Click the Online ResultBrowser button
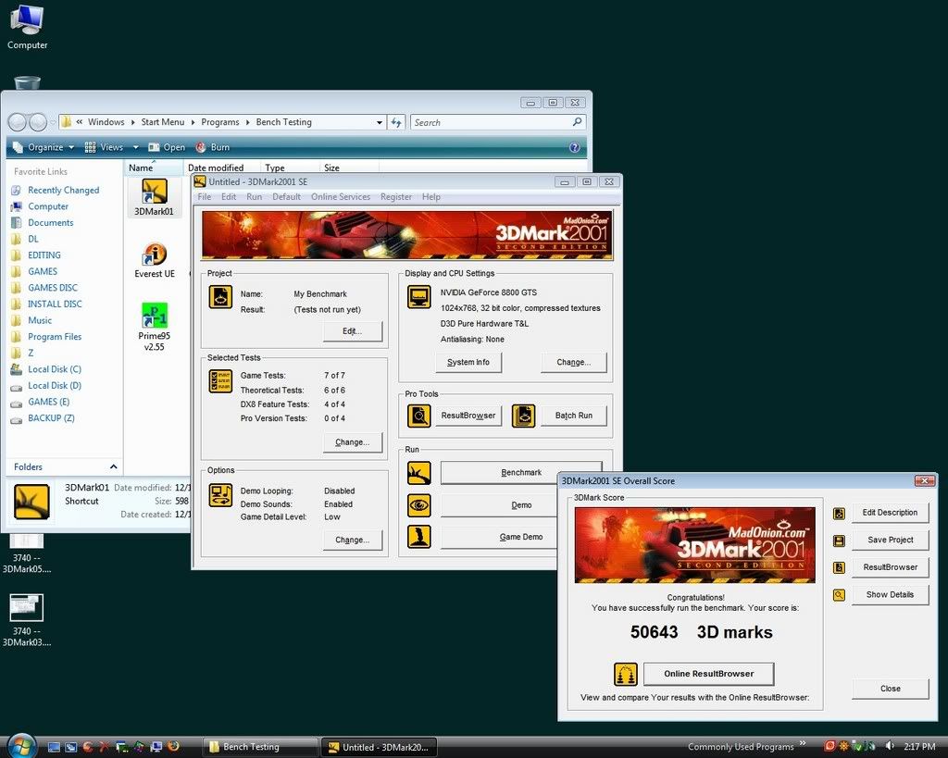This screenshot has width=948, height=758. (708, 674)
